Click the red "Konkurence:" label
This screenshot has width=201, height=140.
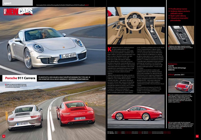[173, 64]
